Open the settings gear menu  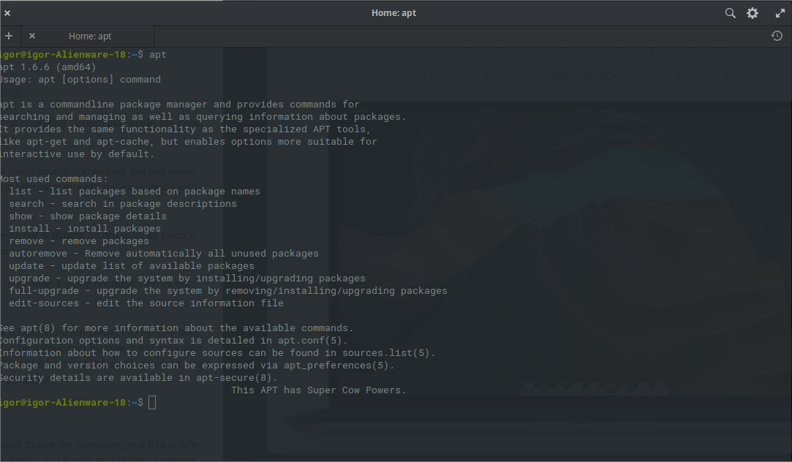pyautogui.click(x=753, y=13)
